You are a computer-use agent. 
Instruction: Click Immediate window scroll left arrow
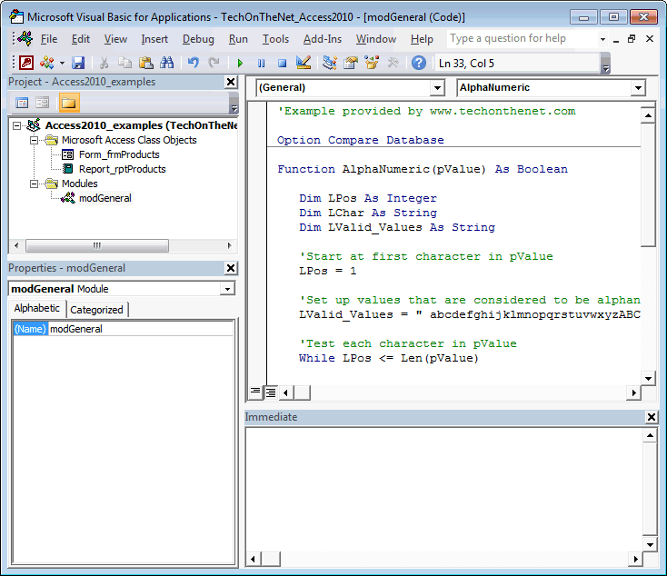tap(254, 559)
